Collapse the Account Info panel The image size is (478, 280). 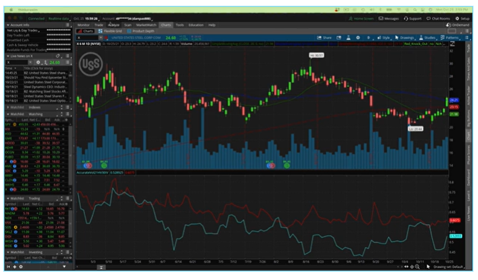(8, 25)
